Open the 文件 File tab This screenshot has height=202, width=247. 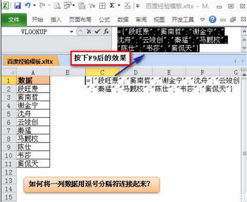[14, 19]
